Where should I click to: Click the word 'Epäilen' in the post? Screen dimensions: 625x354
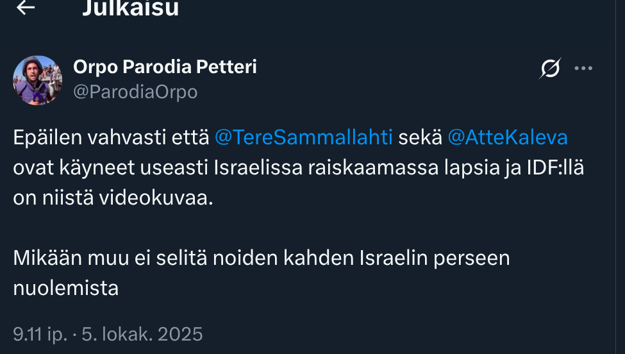click(x=45, y=137)
